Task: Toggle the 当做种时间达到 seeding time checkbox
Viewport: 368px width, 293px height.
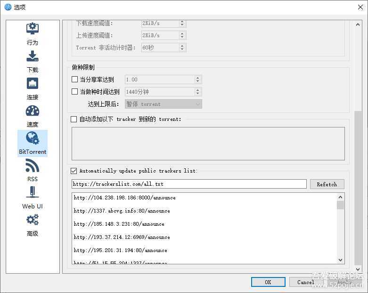Action: tap(74, 92)
